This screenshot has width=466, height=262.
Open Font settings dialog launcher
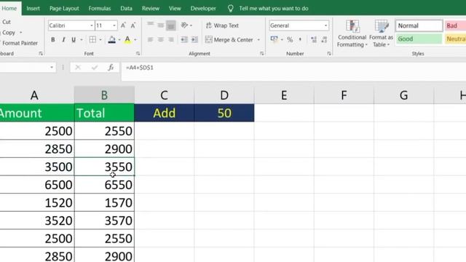[138, 53]
